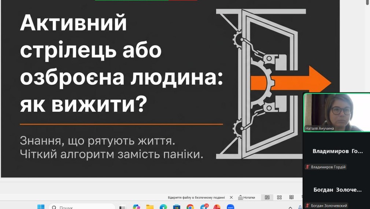Open File Explorer from the taskbar
Image resolution: width=370 pixels, height=209 pixels.
click(150, 207)
